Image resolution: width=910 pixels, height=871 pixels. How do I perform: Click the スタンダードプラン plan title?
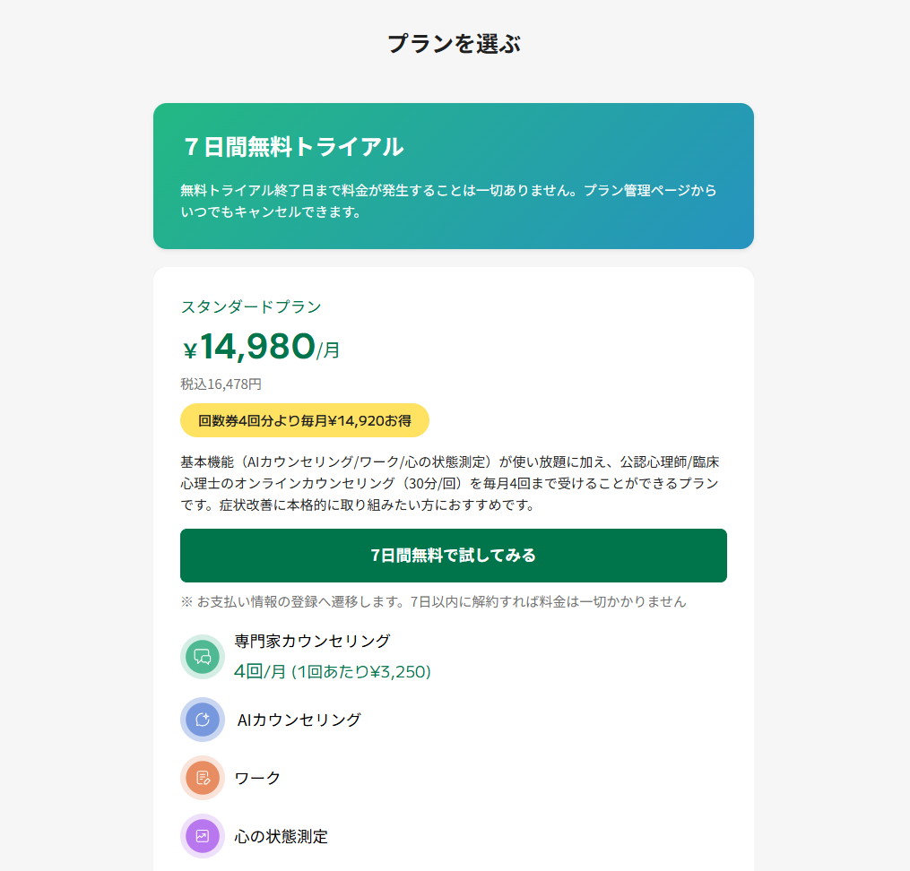click(251, 306)
